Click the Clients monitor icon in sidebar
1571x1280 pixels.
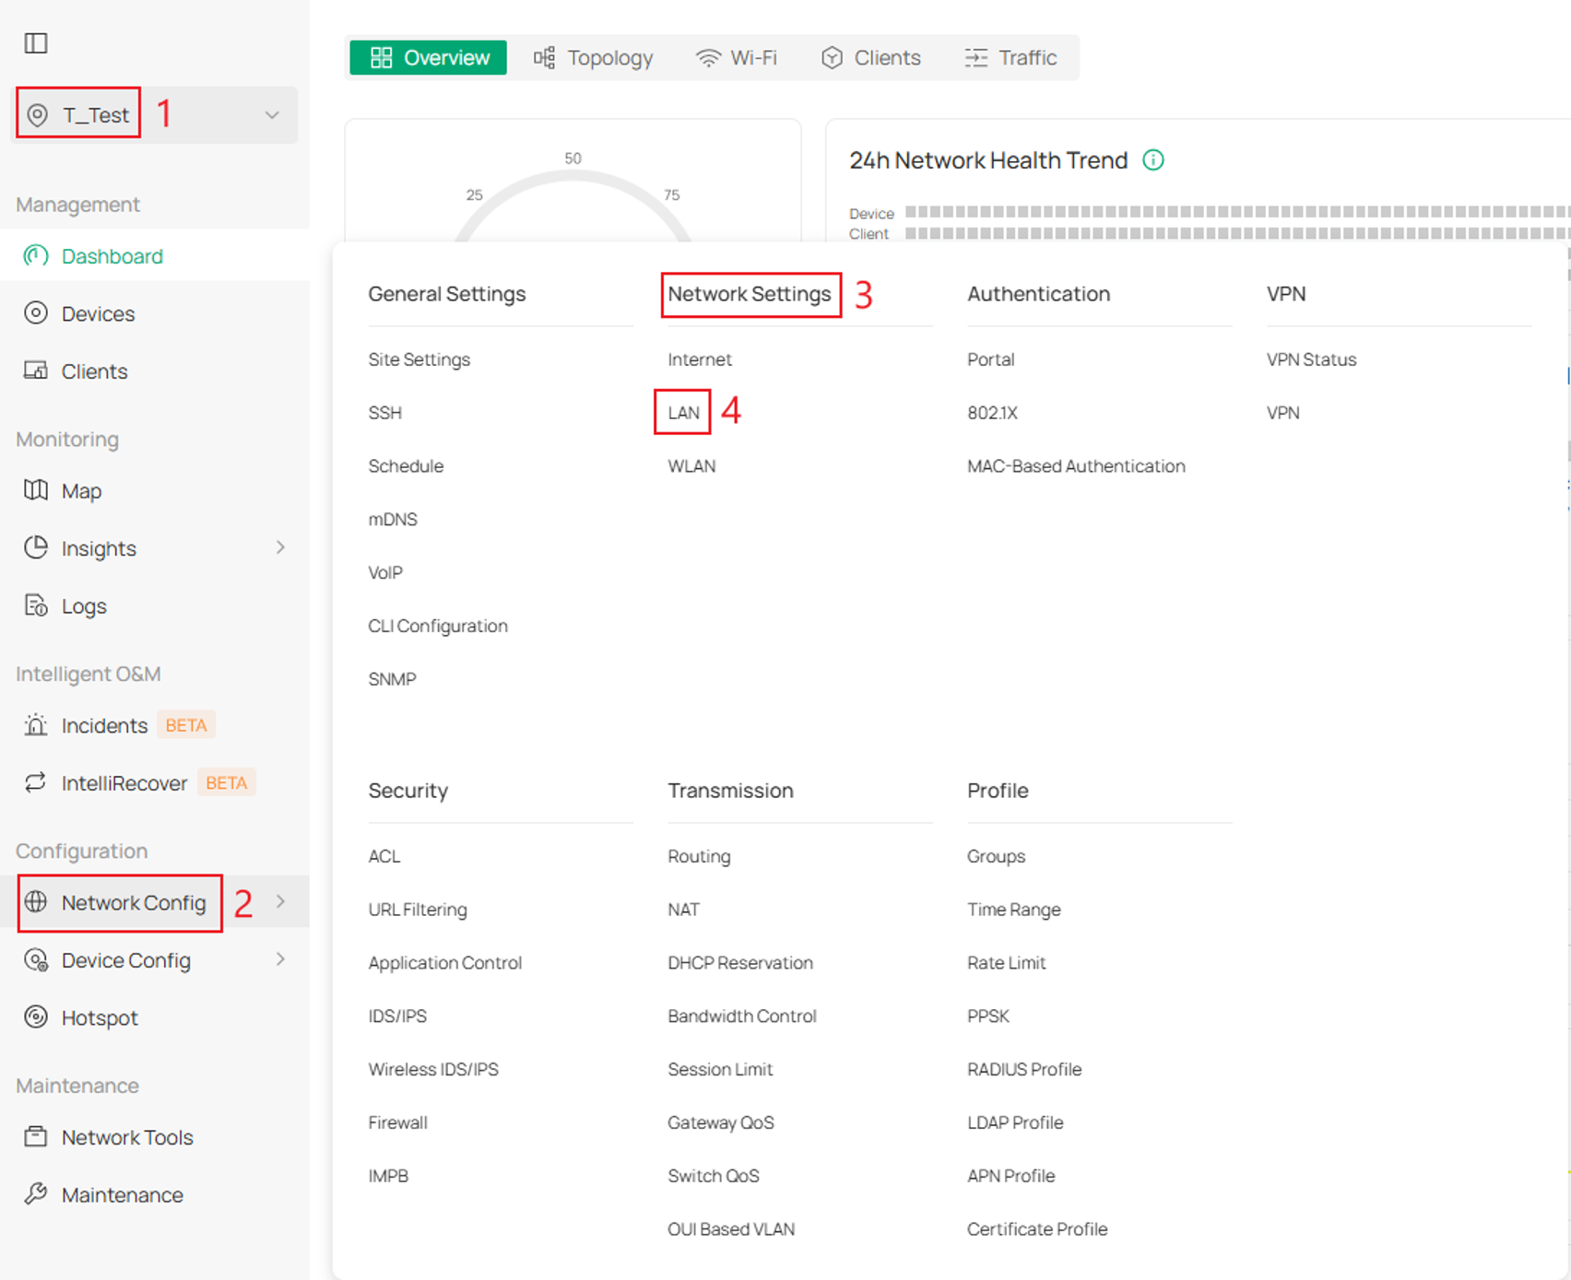[x=36, y=370]
